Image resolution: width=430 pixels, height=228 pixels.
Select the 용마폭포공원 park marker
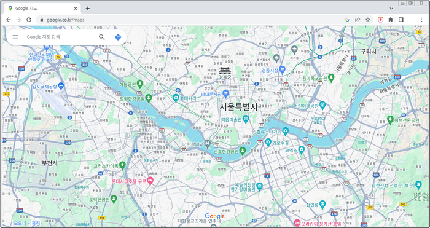coord(331,77)
